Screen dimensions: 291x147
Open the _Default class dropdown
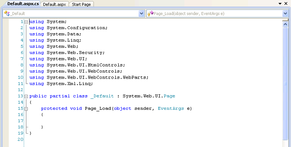coord(141,13)
